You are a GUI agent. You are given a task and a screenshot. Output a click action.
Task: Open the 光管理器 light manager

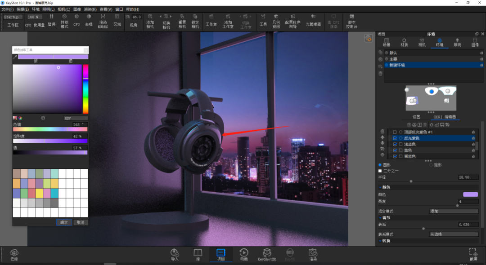coord(313,20)
